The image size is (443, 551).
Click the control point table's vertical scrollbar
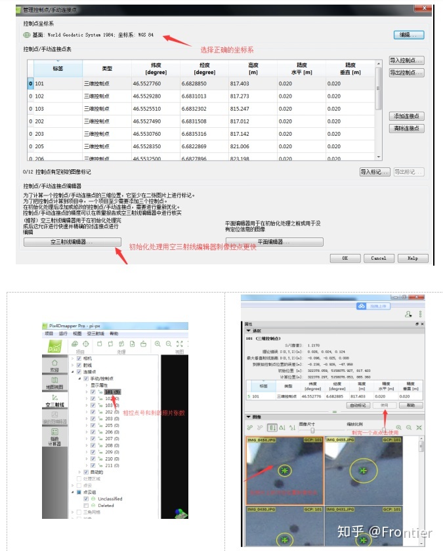click(378, 110)
